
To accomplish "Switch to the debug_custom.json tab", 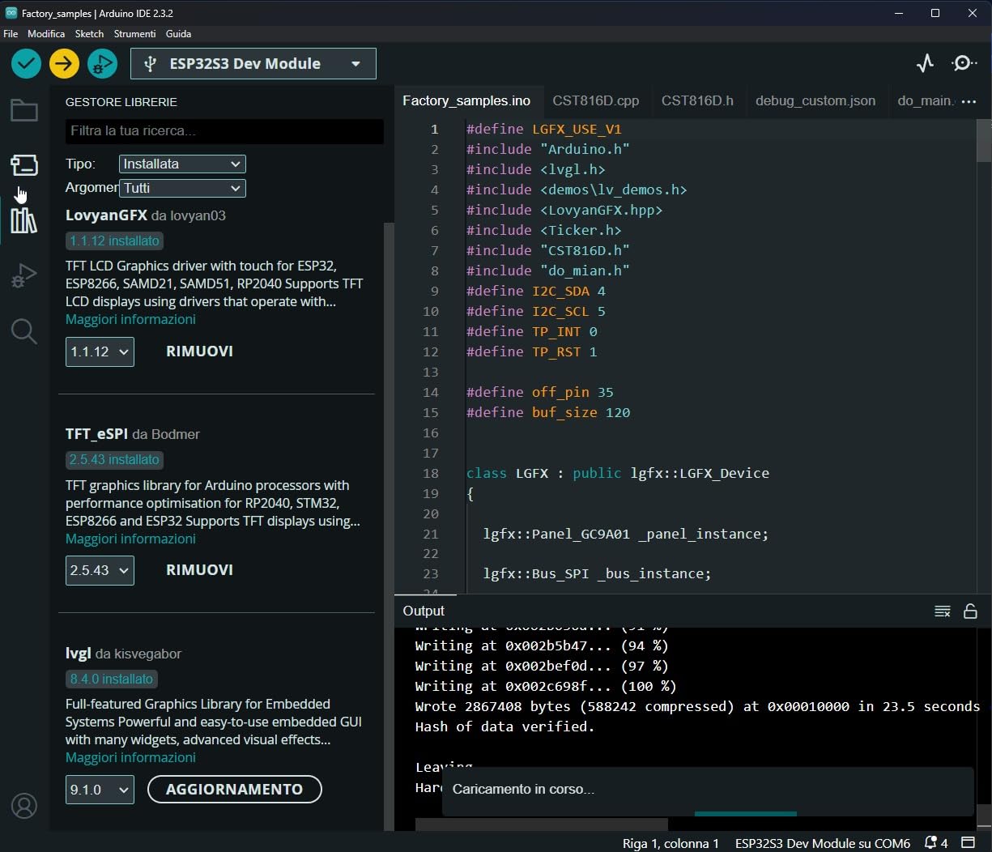I will [x=815, y=101].
